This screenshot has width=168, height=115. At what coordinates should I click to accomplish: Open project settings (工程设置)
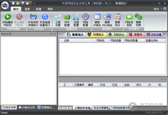(x=58, y=20)
